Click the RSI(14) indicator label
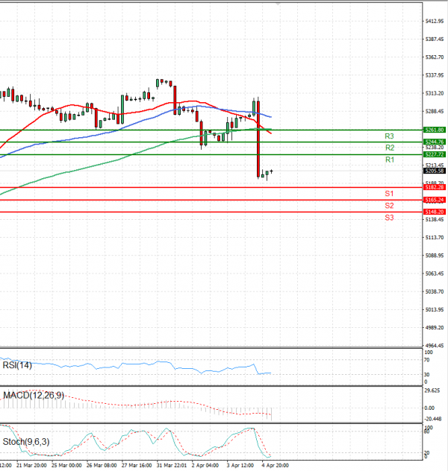Screen dimensions: 448x471 click(17, 365)
